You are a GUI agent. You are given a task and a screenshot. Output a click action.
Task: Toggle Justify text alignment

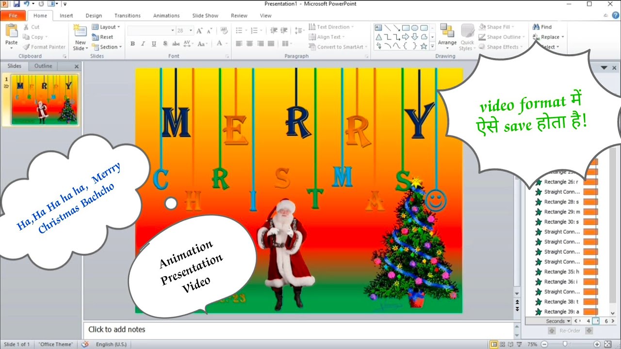[x=271, y=44]
